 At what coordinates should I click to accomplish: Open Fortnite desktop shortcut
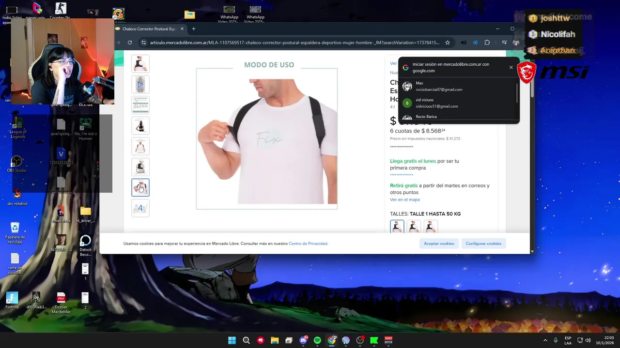coord(12,301)
